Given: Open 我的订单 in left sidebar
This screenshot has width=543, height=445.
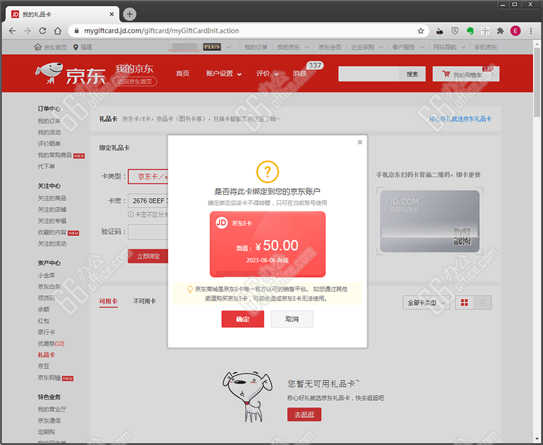Looking at the screenshot, I should (x=49, y=121).
